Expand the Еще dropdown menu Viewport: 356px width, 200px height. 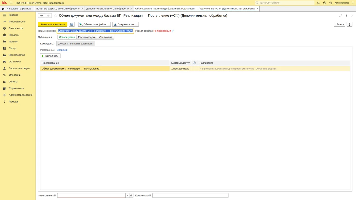pyautogui.click(x=339, y=24)
